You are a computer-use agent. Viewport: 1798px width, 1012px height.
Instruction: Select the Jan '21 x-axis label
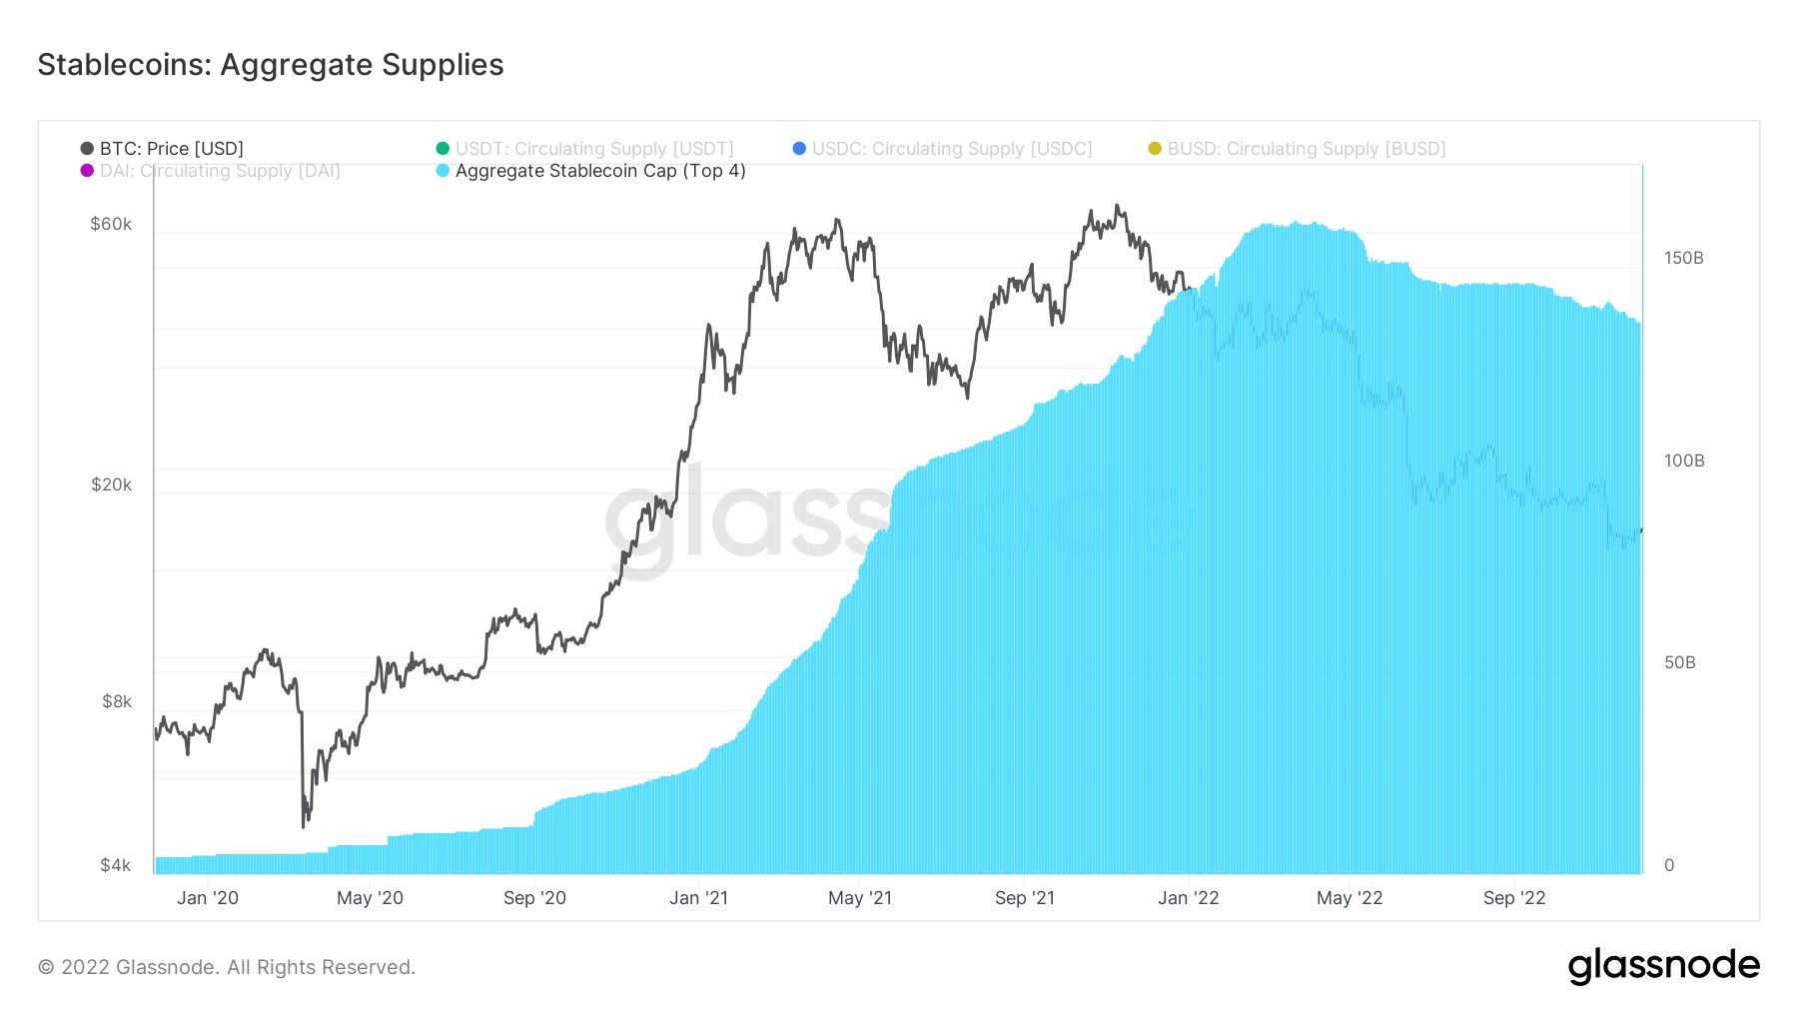tap(698, 898)
